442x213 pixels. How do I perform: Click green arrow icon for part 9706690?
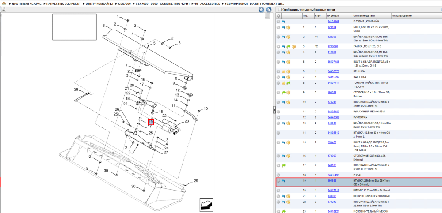coord(289,46)
